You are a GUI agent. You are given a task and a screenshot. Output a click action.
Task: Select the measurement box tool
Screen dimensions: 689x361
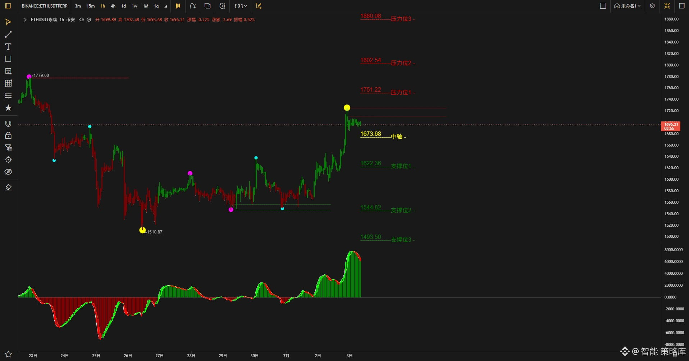(8, 71)
